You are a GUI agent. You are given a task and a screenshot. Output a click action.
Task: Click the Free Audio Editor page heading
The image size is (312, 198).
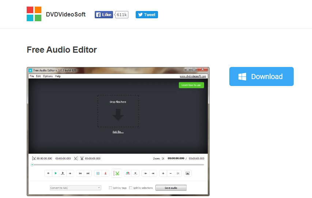62,50
